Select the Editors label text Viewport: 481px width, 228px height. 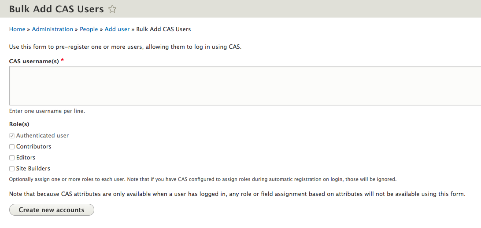click(x=26, y=158)
